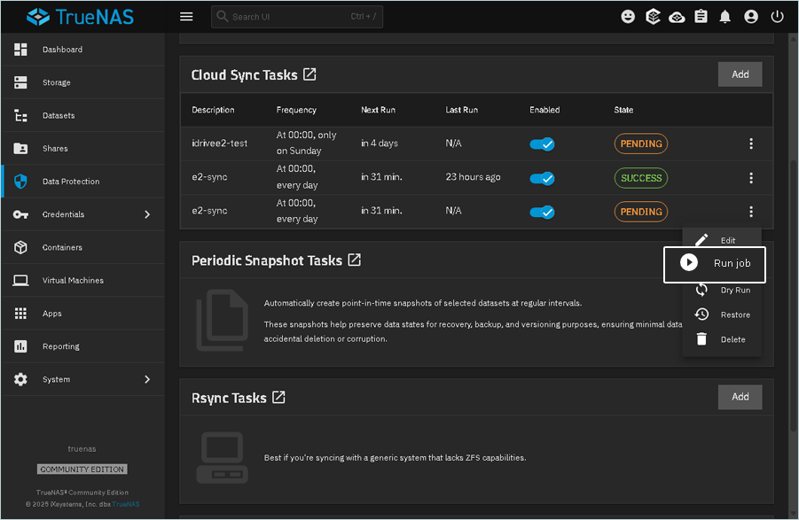Expand the Credentials sidebar submenu
799x520 pixels.
tap(147, 214)
